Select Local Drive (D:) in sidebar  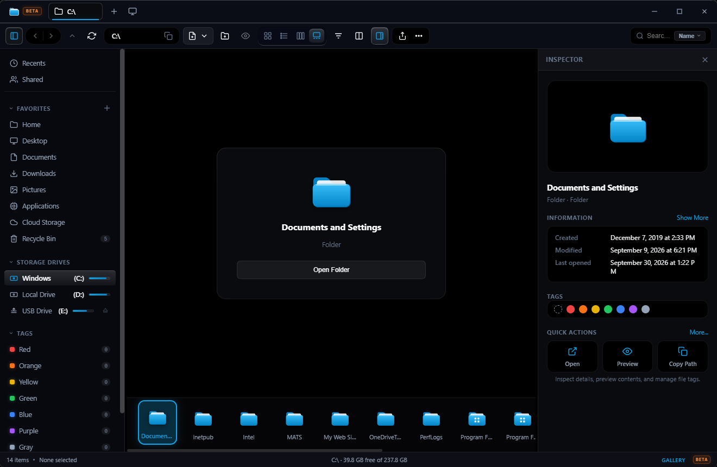coord(60,294)
